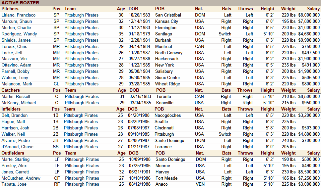
Task: Select VEN nationality cell
Action: (x=200, y=184)
